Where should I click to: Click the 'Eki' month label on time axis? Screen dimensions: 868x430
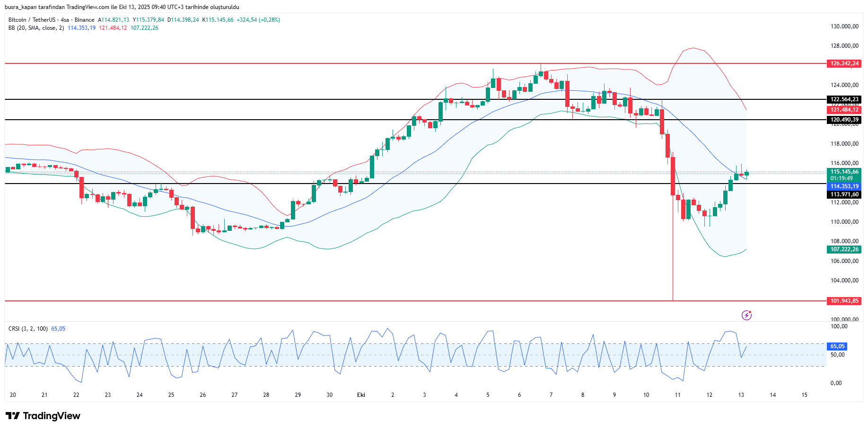click(x=361, y=395)
